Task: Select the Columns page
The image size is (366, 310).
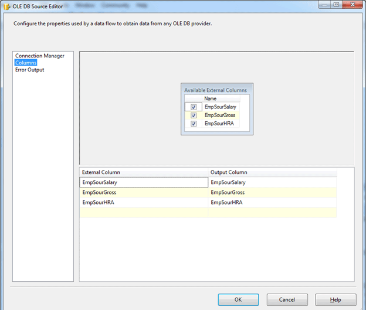Action: 26,63
